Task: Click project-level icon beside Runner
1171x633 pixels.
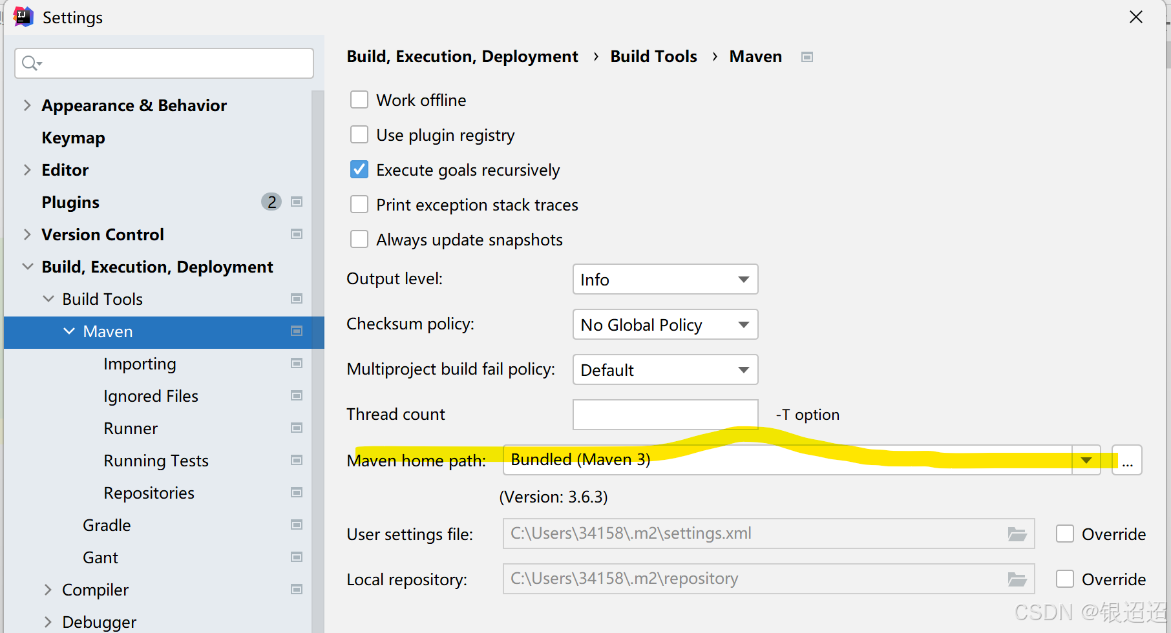Action: [297, 428]
